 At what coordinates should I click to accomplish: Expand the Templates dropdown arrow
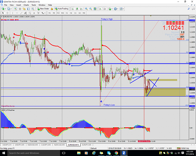(x=123, y=9)
